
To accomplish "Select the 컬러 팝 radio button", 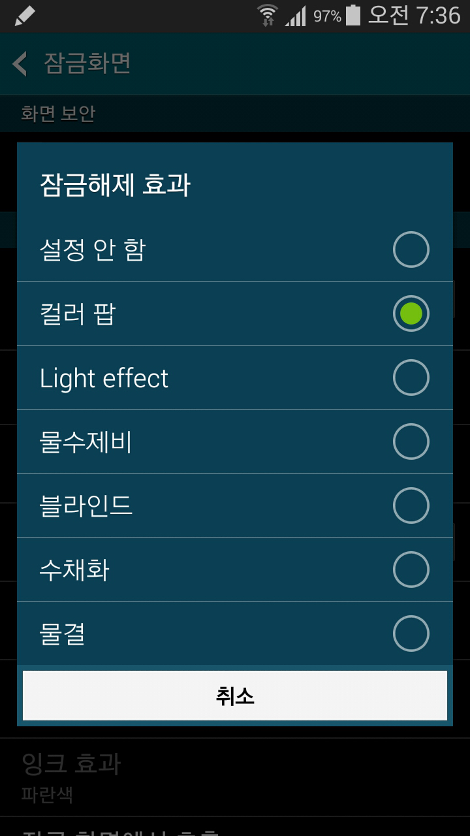I will [x=411, y=313].
